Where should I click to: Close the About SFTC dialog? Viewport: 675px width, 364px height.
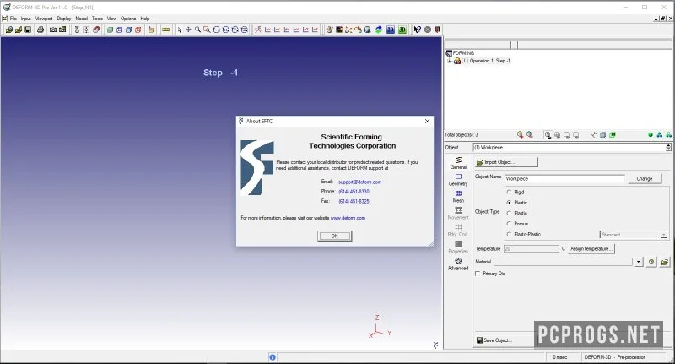pyautogui.click(x=427, y=121)
